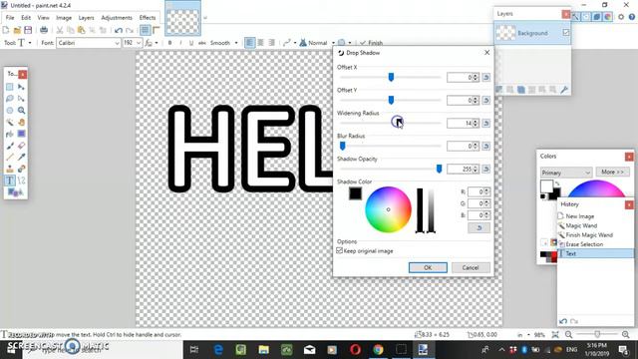
Task: Click the More >> colors button
Action: 612,173
